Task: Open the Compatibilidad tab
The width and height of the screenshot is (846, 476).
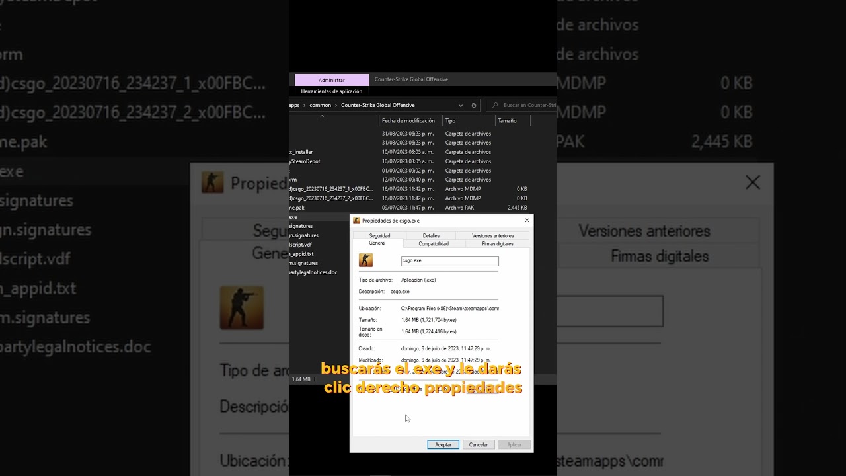Action: [x=434, y=243]
